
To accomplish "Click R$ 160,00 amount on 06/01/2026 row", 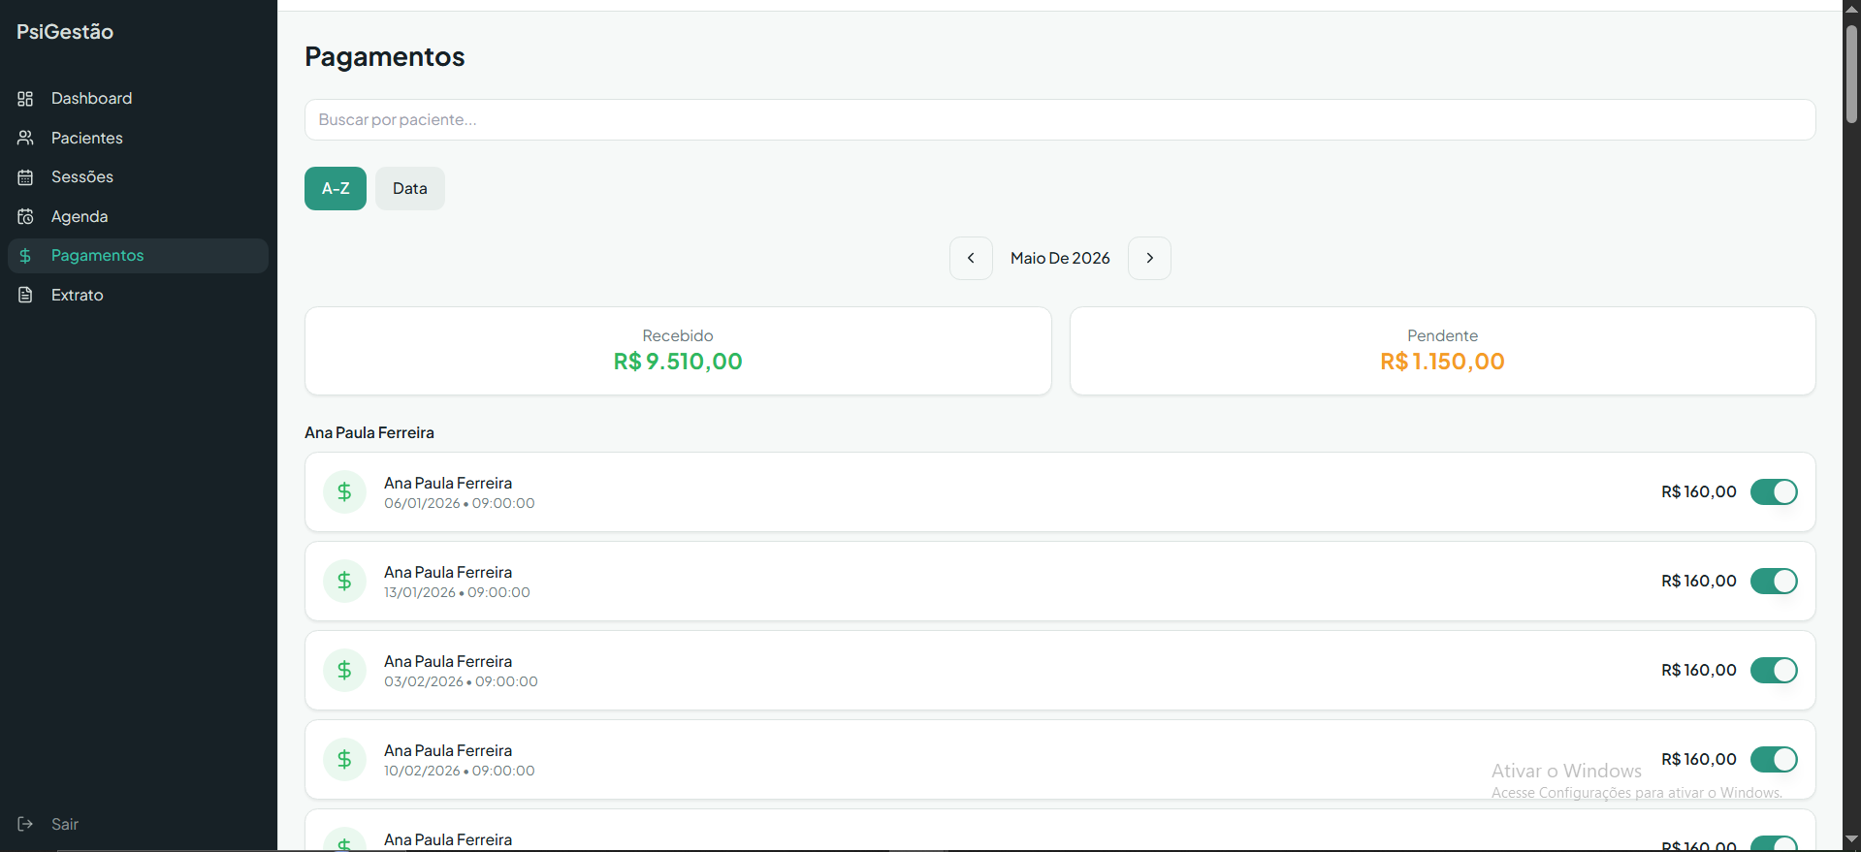I will point(1699,492).
